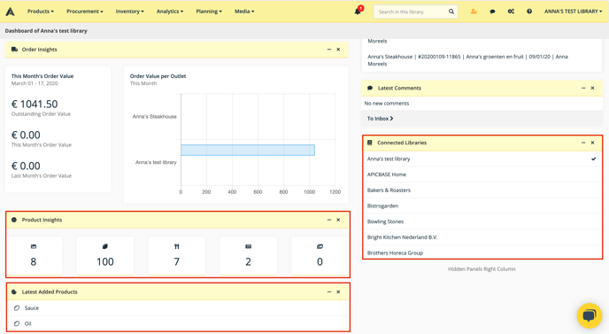The height and width of the screenshot is (334, 609).
Task: Open the Sauce product
Action: pyautogui.click(x=32, y=308)
